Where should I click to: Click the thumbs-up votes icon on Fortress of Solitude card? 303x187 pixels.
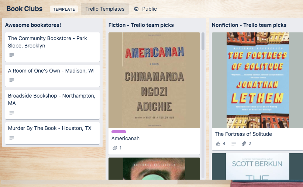coord(218,144)
